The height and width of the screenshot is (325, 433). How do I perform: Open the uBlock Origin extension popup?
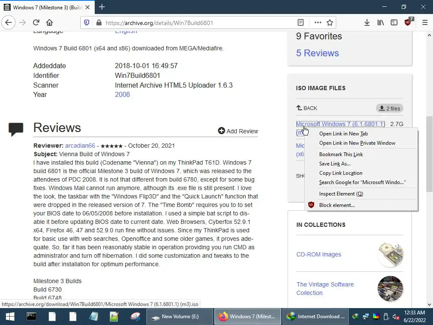click(408, 22)
